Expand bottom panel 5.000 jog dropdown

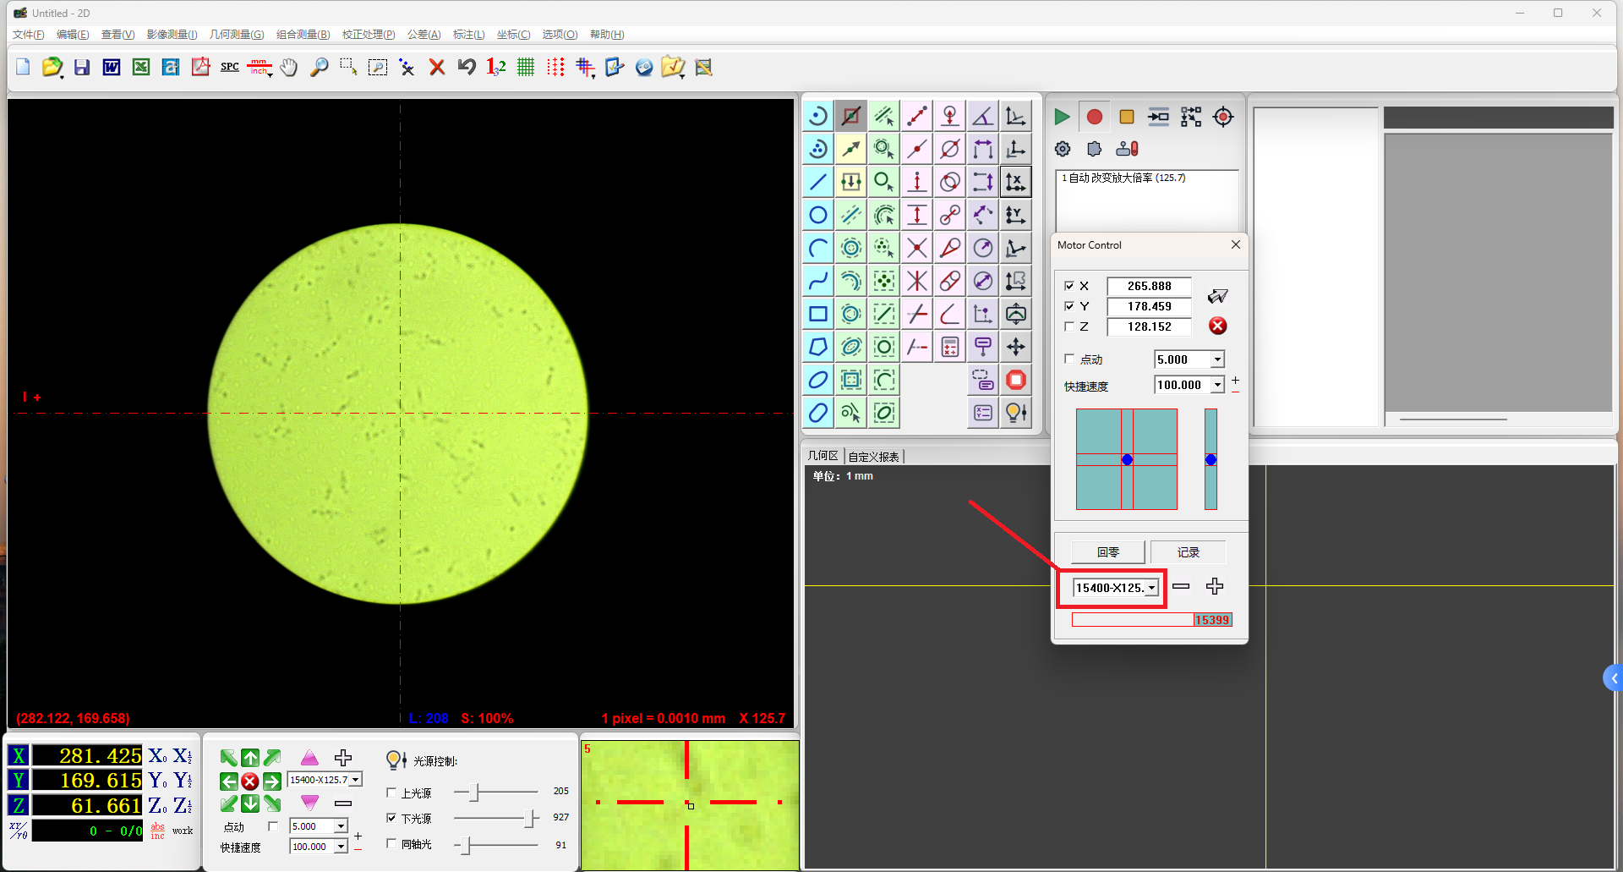(342, 826)
